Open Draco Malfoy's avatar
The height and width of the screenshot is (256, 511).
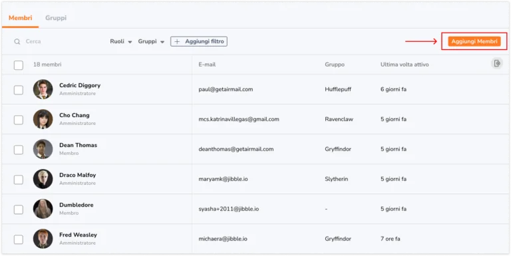(43, 179)
